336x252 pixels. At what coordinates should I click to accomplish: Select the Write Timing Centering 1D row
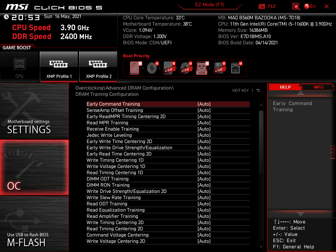coord(168,160)
